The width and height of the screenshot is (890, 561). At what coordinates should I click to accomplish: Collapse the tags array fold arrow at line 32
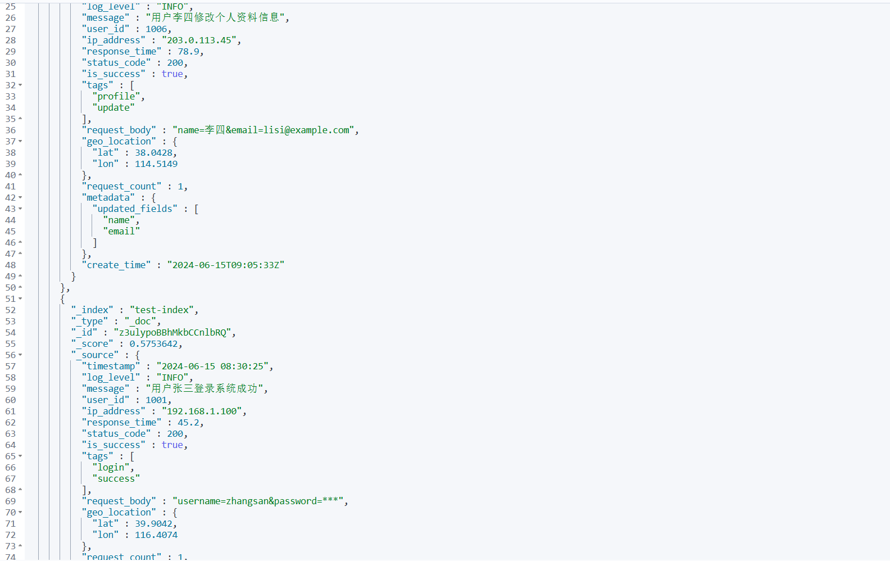[20, 85]
